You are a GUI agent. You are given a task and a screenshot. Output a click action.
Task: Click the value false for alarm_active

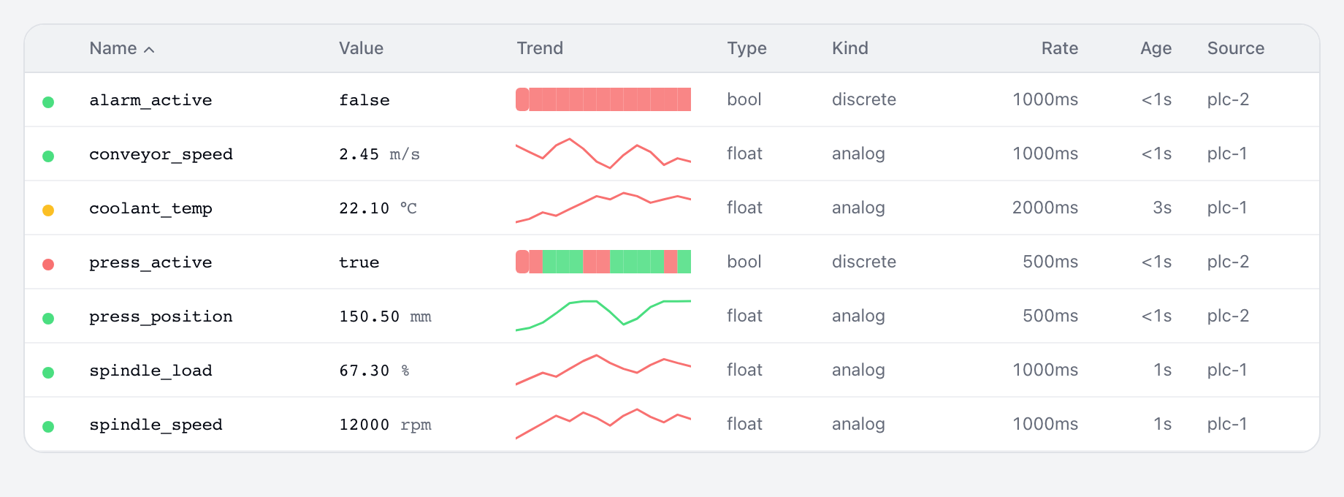364,100
